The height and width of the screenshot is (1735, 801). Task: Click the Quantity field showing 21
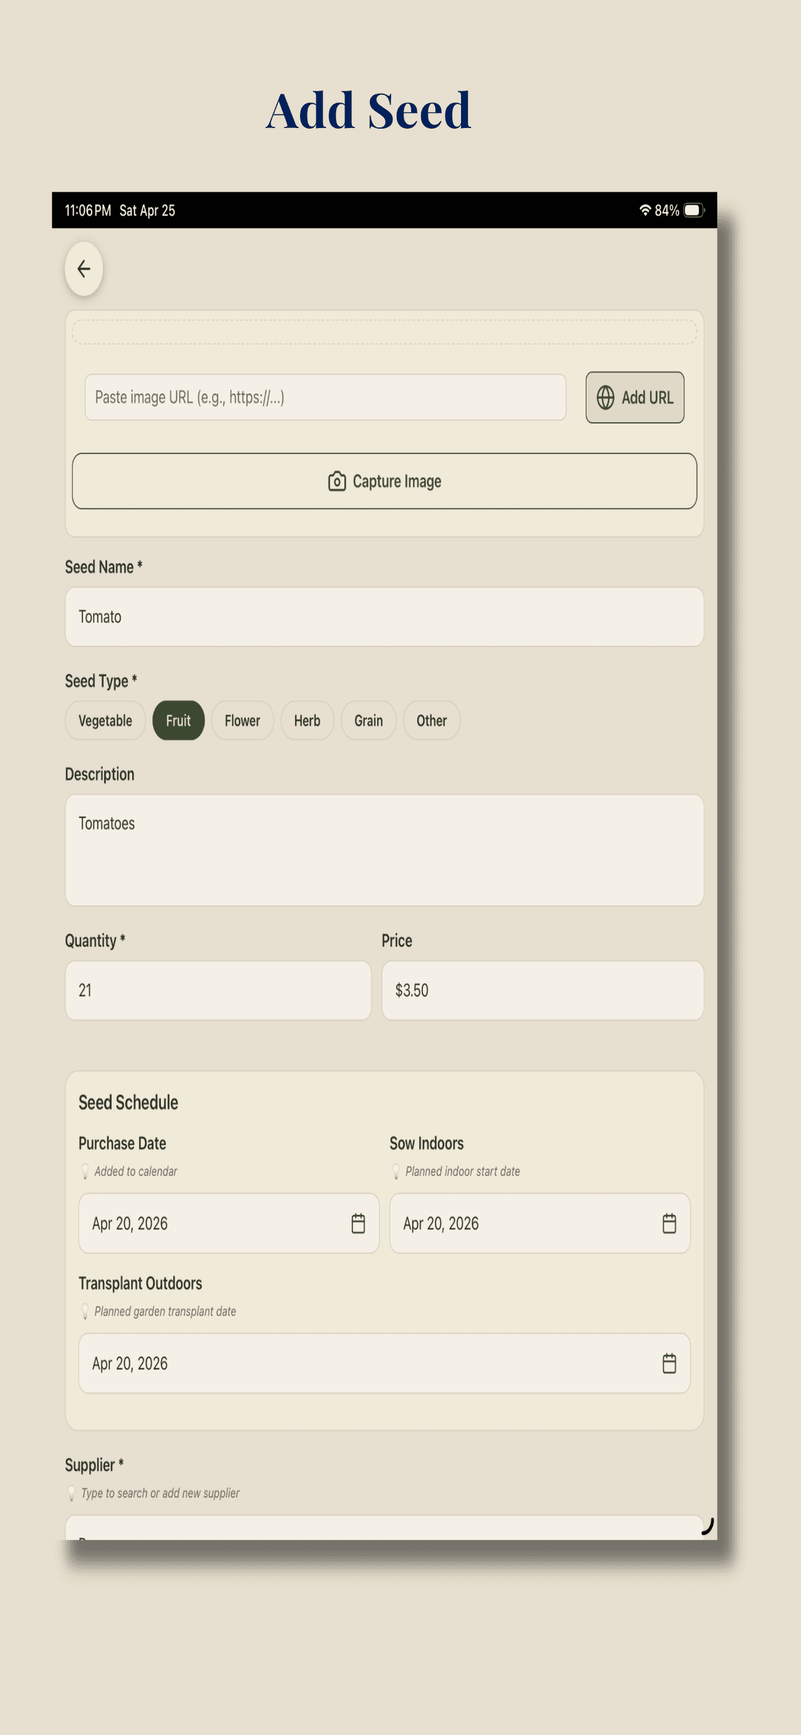(218, 990)
